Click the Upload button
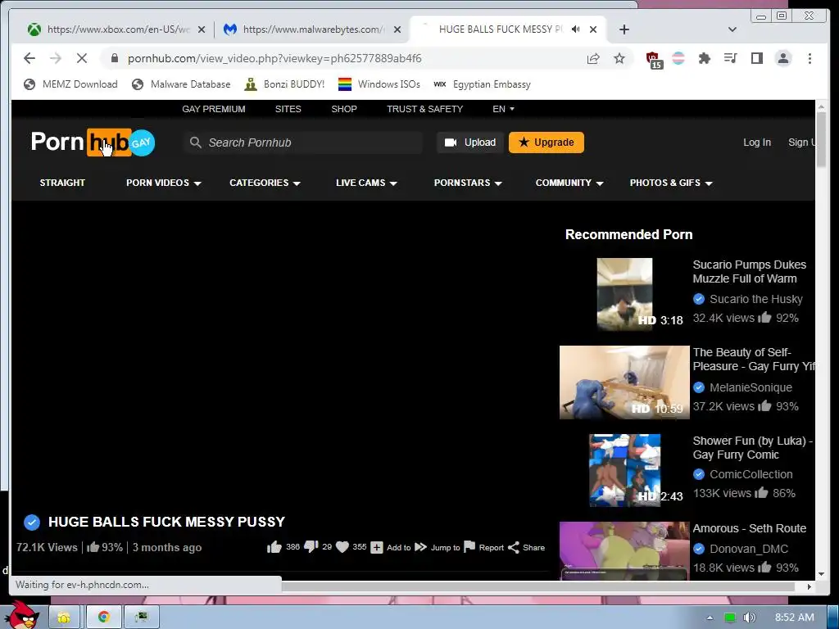839x629 pixels. tap(469, 143)
